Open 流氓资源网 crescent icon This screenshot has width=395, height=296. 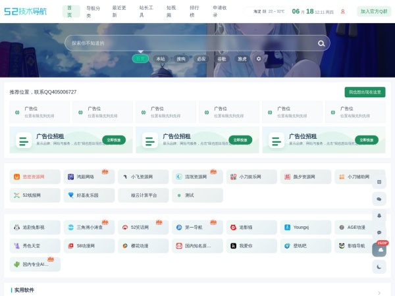pyautogui.click(x=179, y=177)
